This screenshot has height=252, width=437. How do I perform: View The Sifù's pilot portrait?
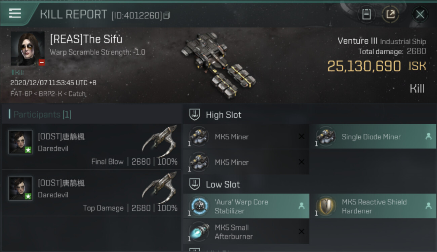[x=28, y=49]
